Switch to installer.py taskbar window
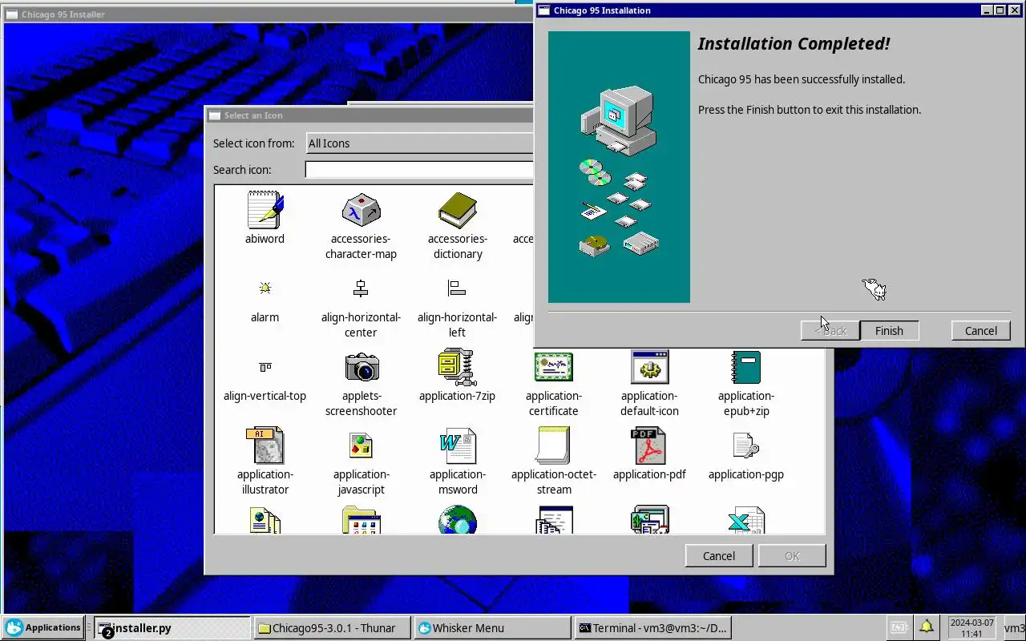This screenshot has width=1026, height=641. click(172, 627)
